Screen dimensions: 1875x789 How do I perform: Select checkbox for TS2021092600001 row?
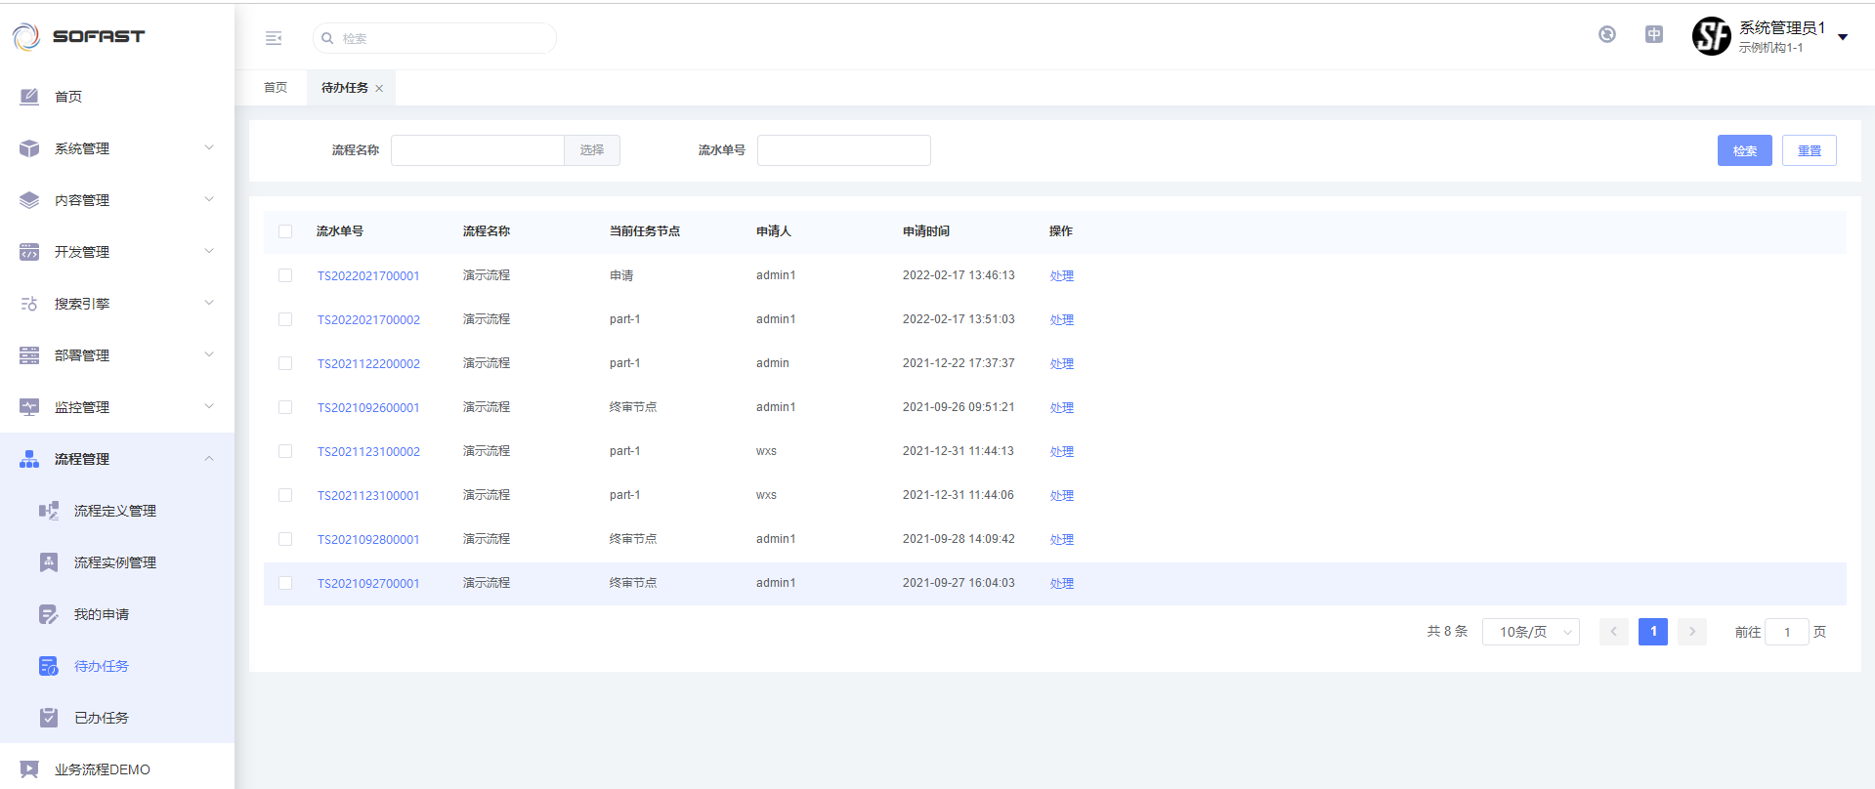pyautogui.click(x=285, y=407)
